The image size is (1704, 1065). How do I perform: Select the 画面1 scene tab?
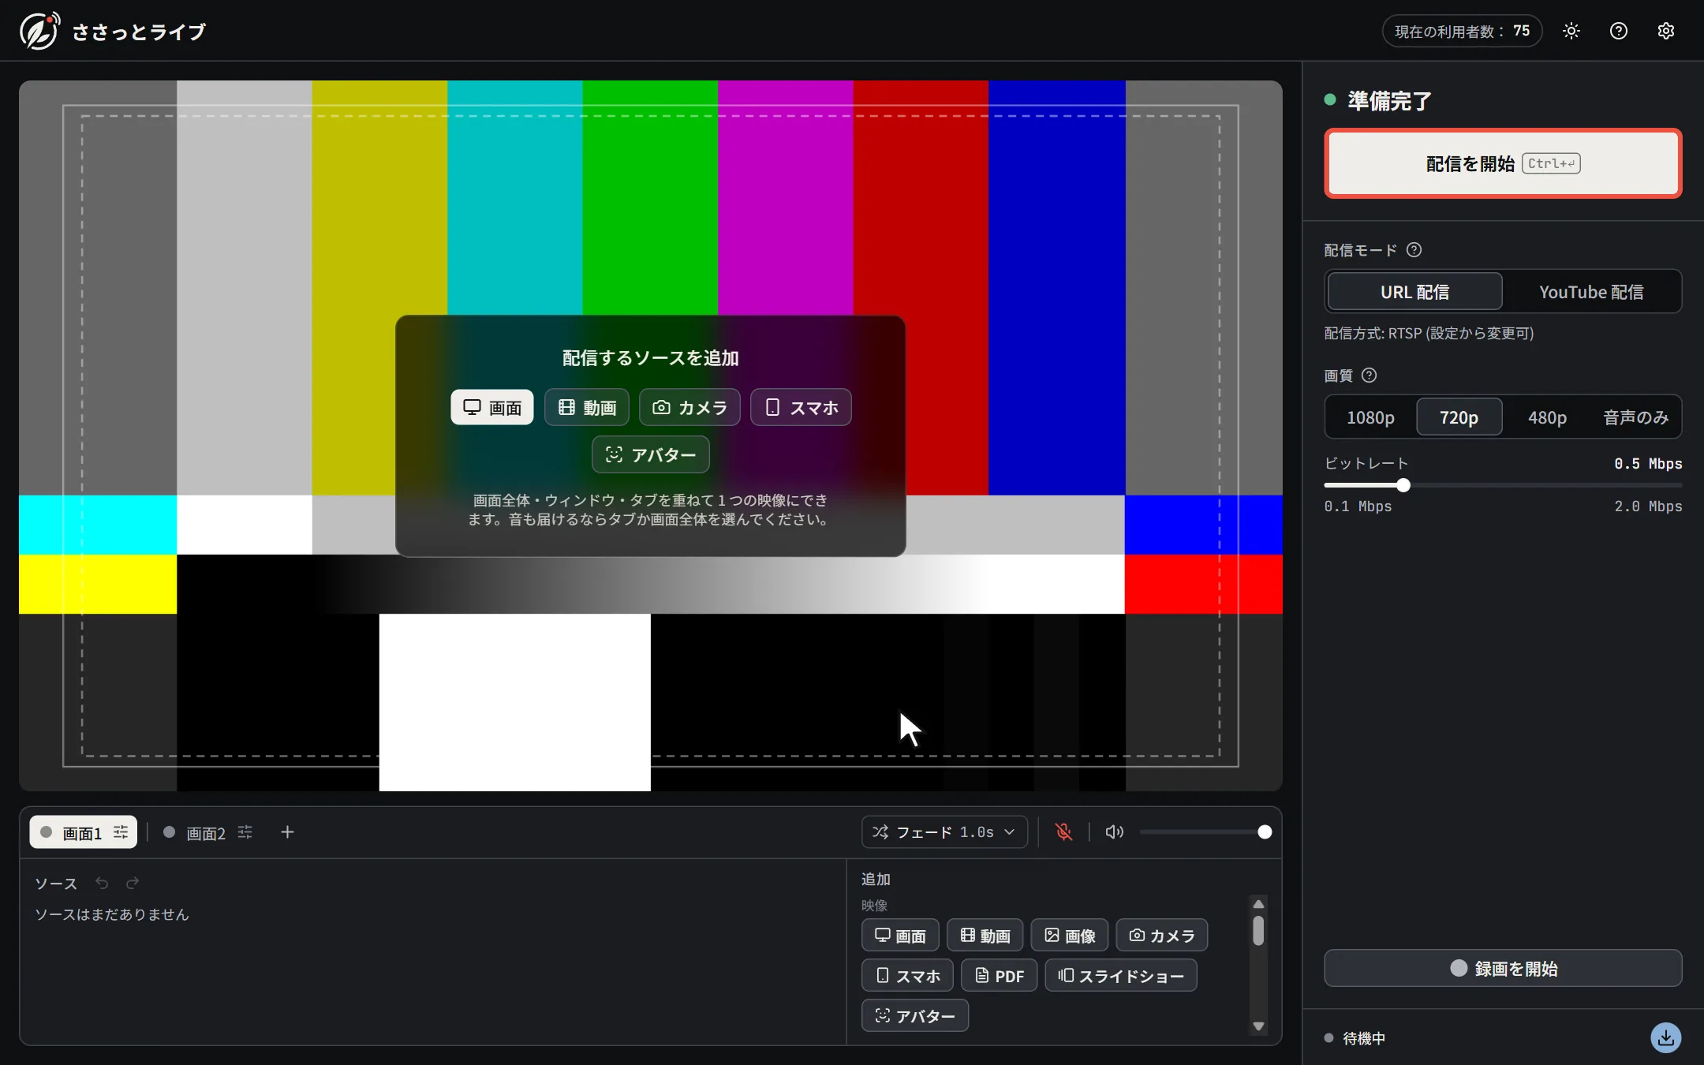(x=83, y=832)
